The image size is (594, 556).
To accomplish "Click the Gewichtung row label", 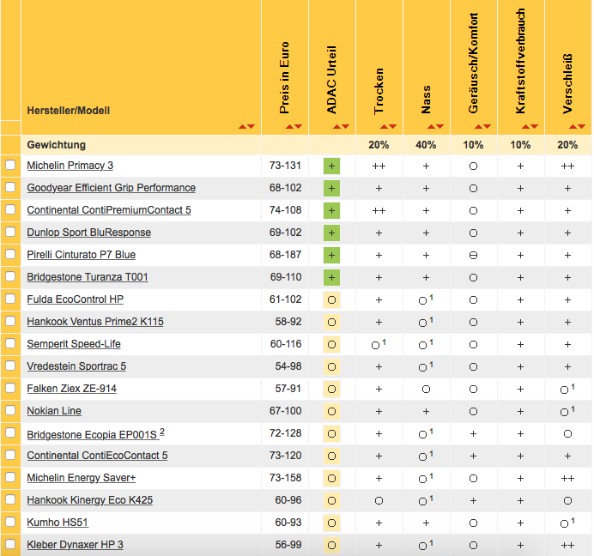I will [57, 145].
